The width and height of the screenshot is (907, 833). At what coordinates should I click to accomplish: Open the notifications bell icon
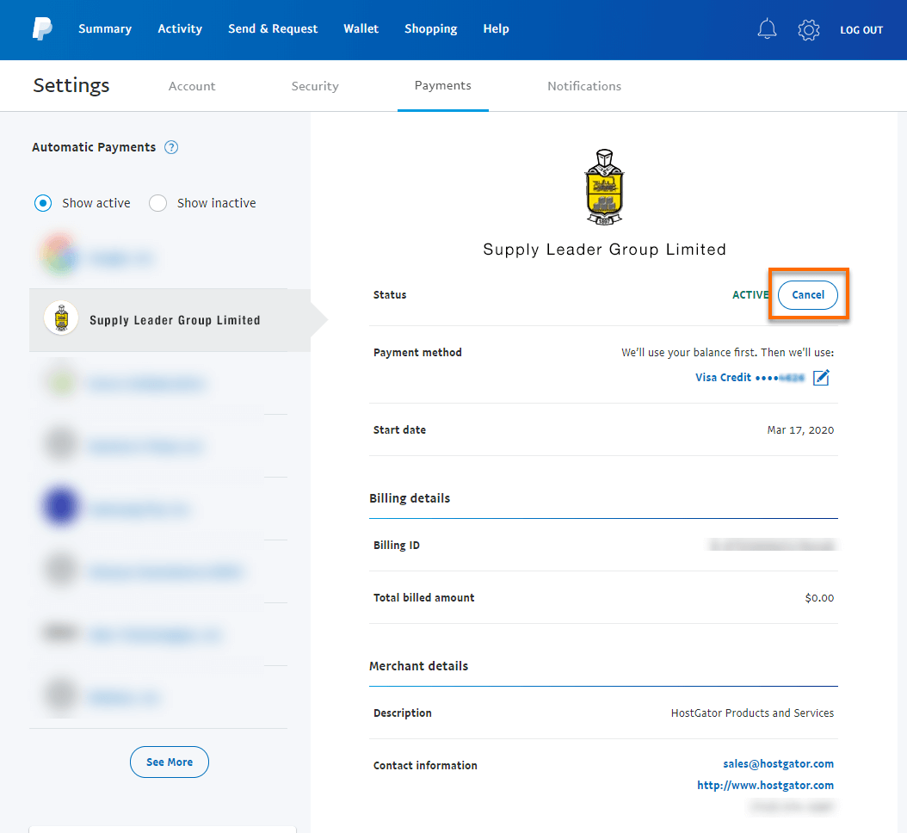767,29
